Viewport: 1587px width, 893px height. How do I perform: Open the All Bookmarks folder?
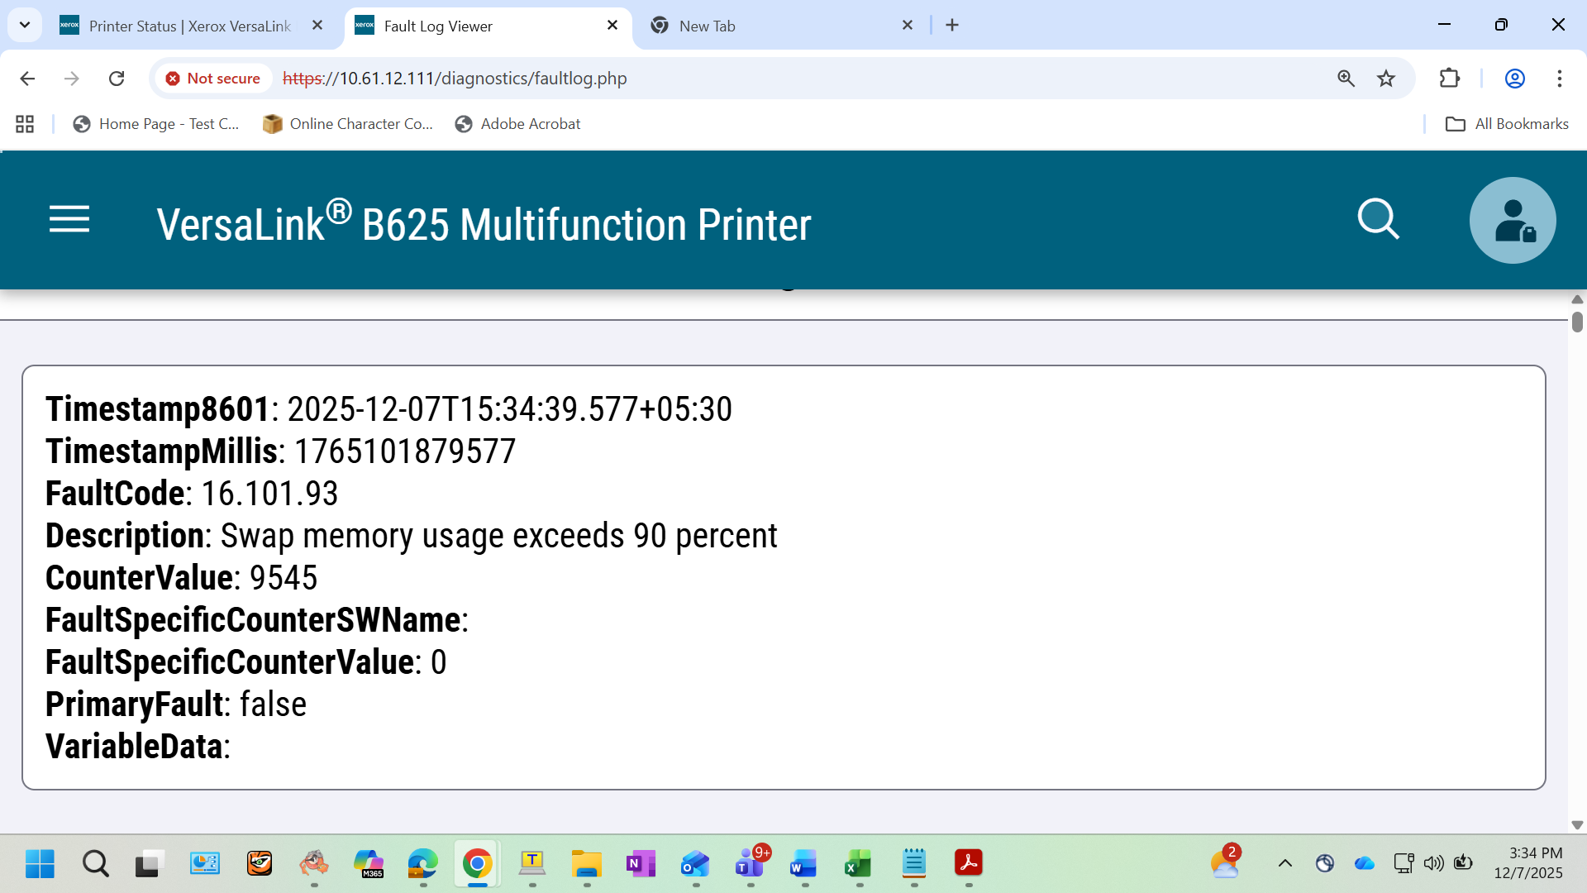pyautogui.click(x=1507, y=124)
